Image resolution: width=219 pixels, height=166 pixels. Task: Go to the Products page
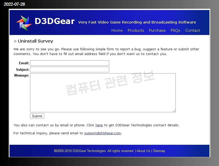(x=136, y=30)
